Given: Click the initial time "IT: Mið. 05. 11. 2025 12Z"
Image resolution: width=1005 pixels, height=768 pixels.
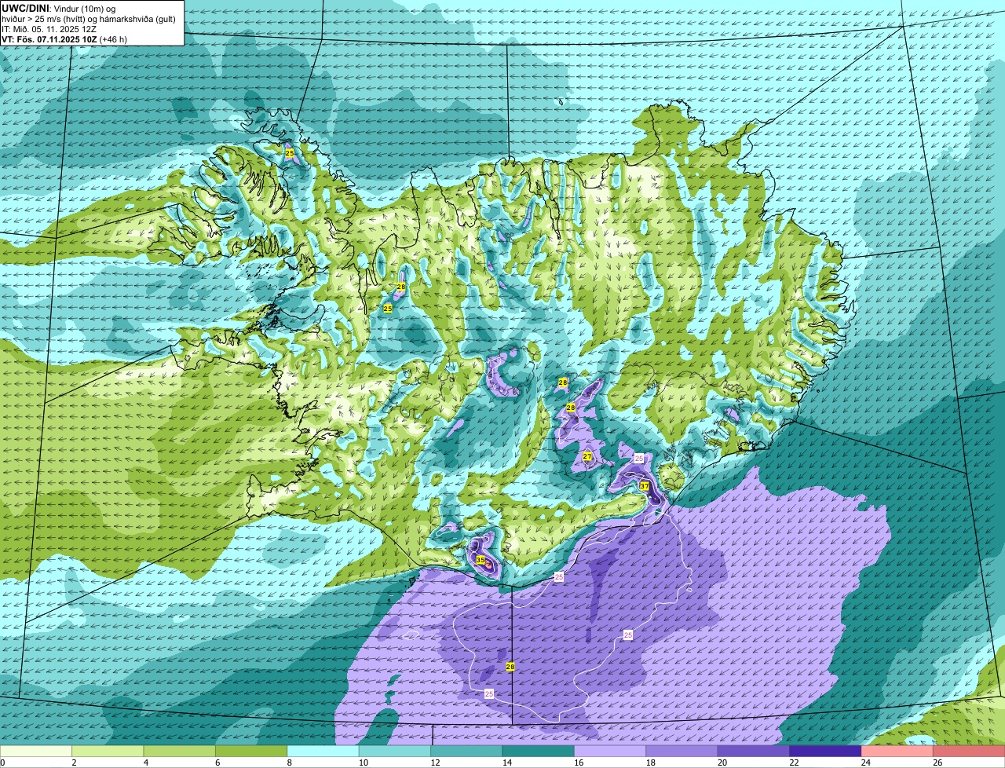Looking at the screenshot, I should tap(49, 29).
